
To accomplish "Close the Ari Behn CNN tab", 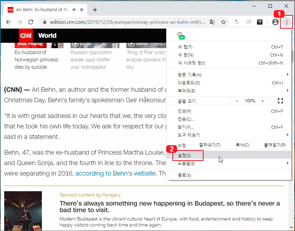I will (82, 10).
